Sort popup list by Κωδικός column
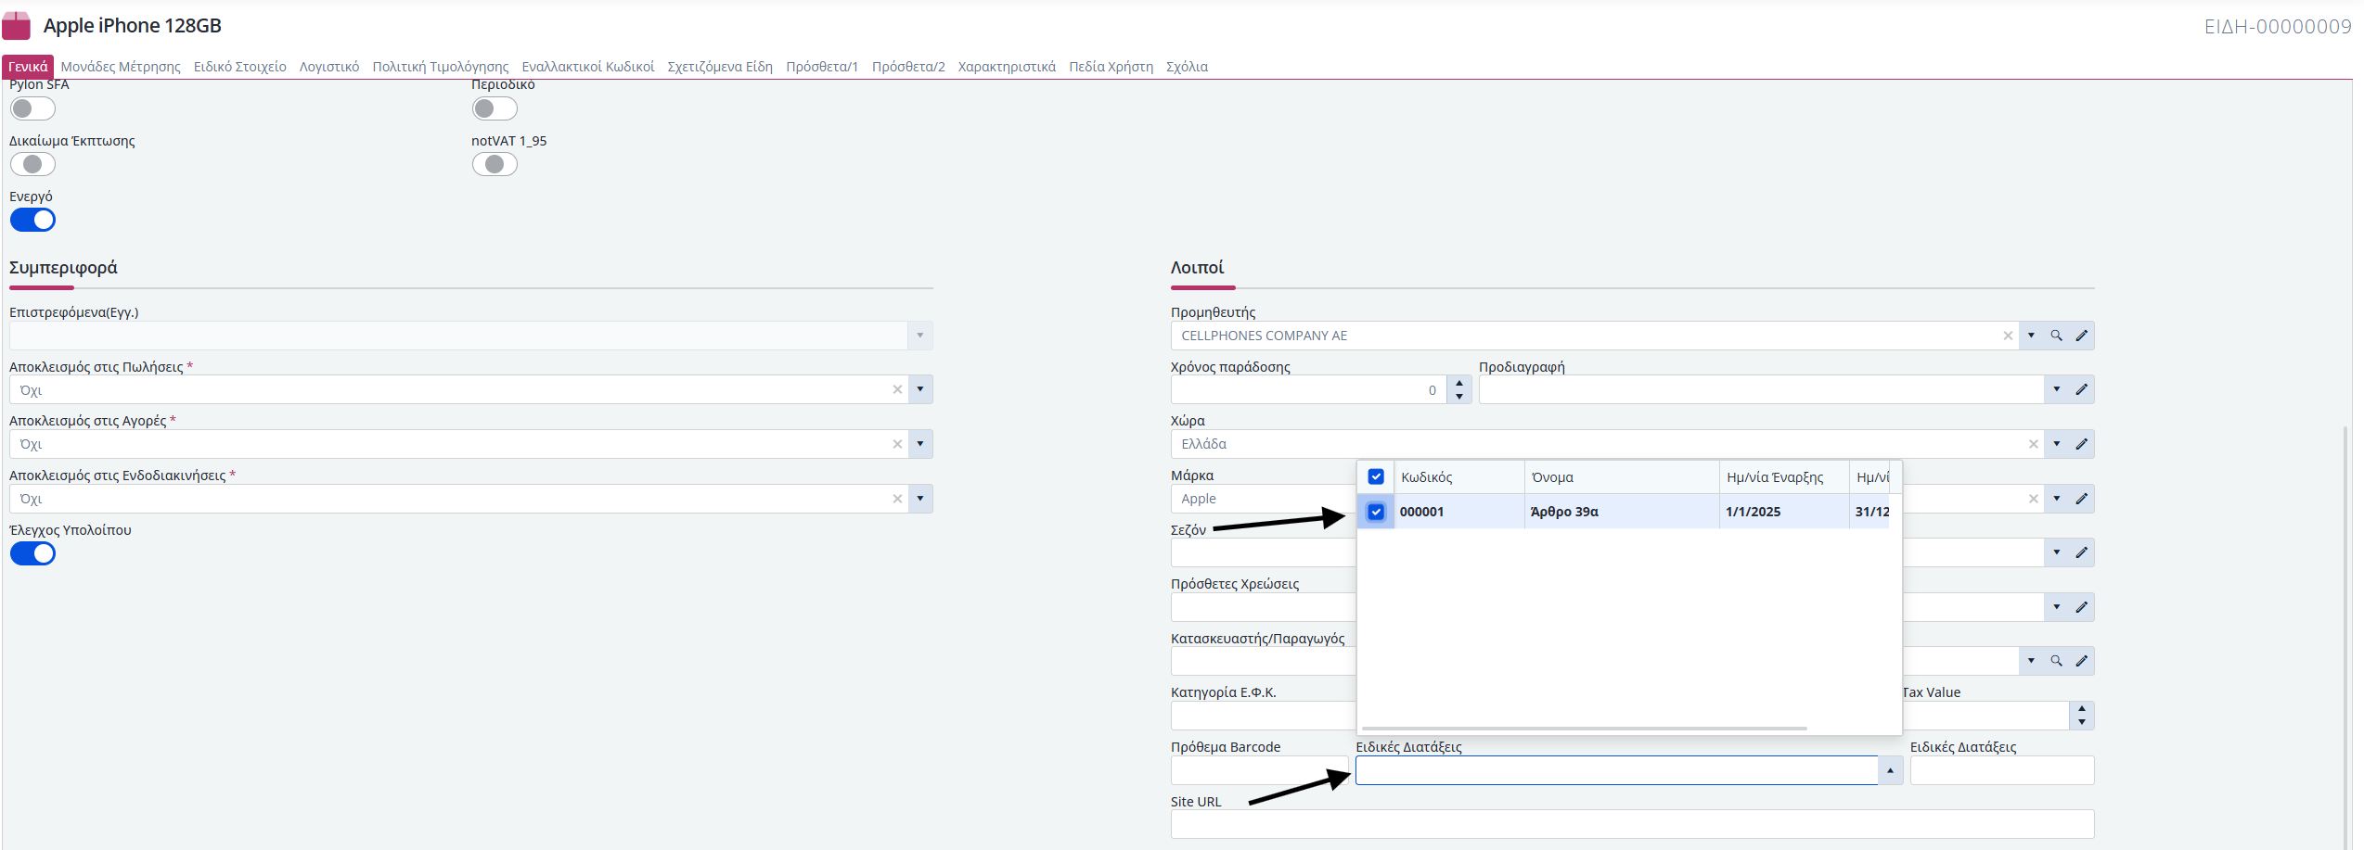Screen dimensions: 2364x850 coord(1458,477)
